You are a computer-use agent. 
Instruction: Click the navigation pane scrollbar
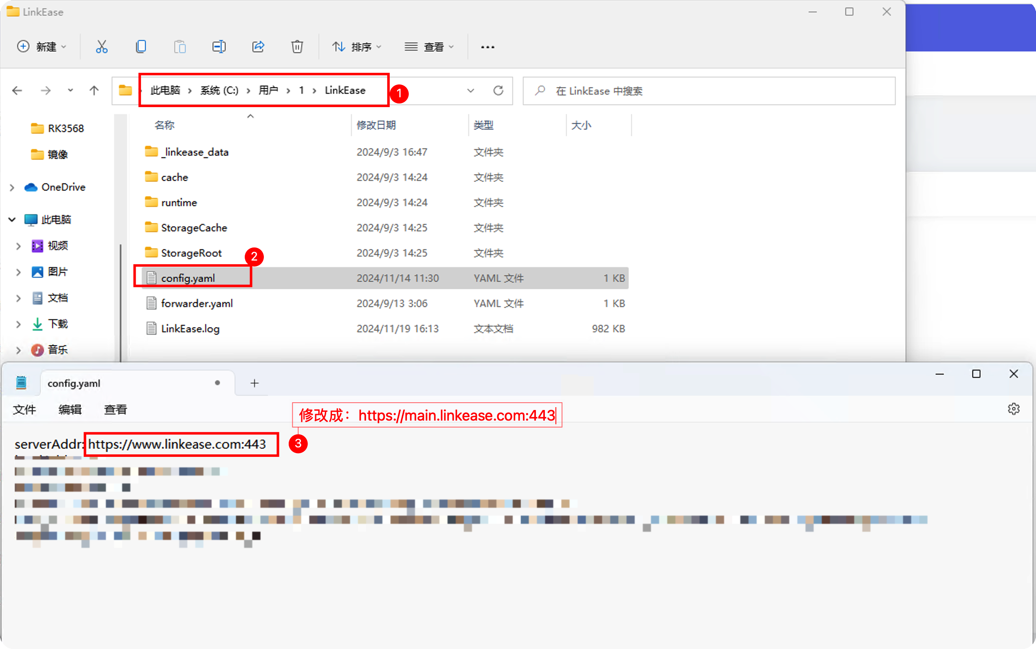click(121, 303)
